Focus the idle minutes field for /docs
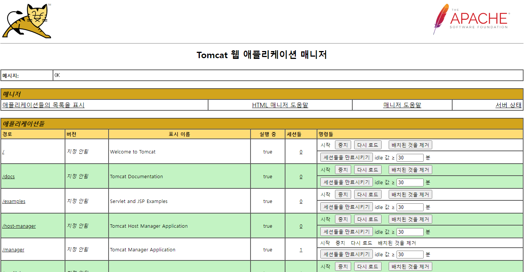 tap(410, 182)
